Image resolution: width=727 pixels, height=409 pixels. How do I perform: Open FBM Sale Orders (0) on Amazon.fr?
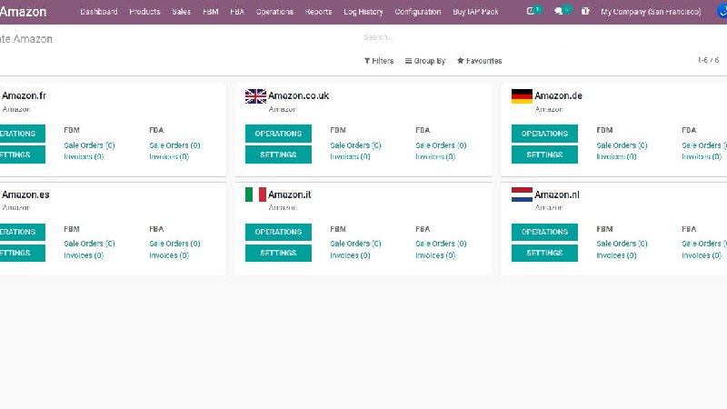click(x=89, y=145)
